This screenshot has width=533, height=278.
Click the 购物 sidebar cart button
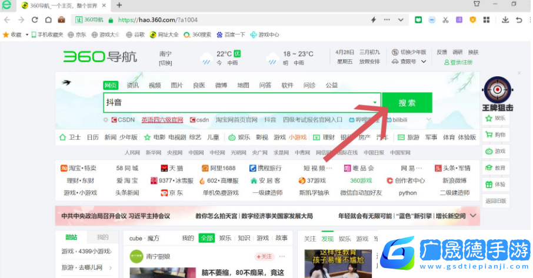[495, 135]
